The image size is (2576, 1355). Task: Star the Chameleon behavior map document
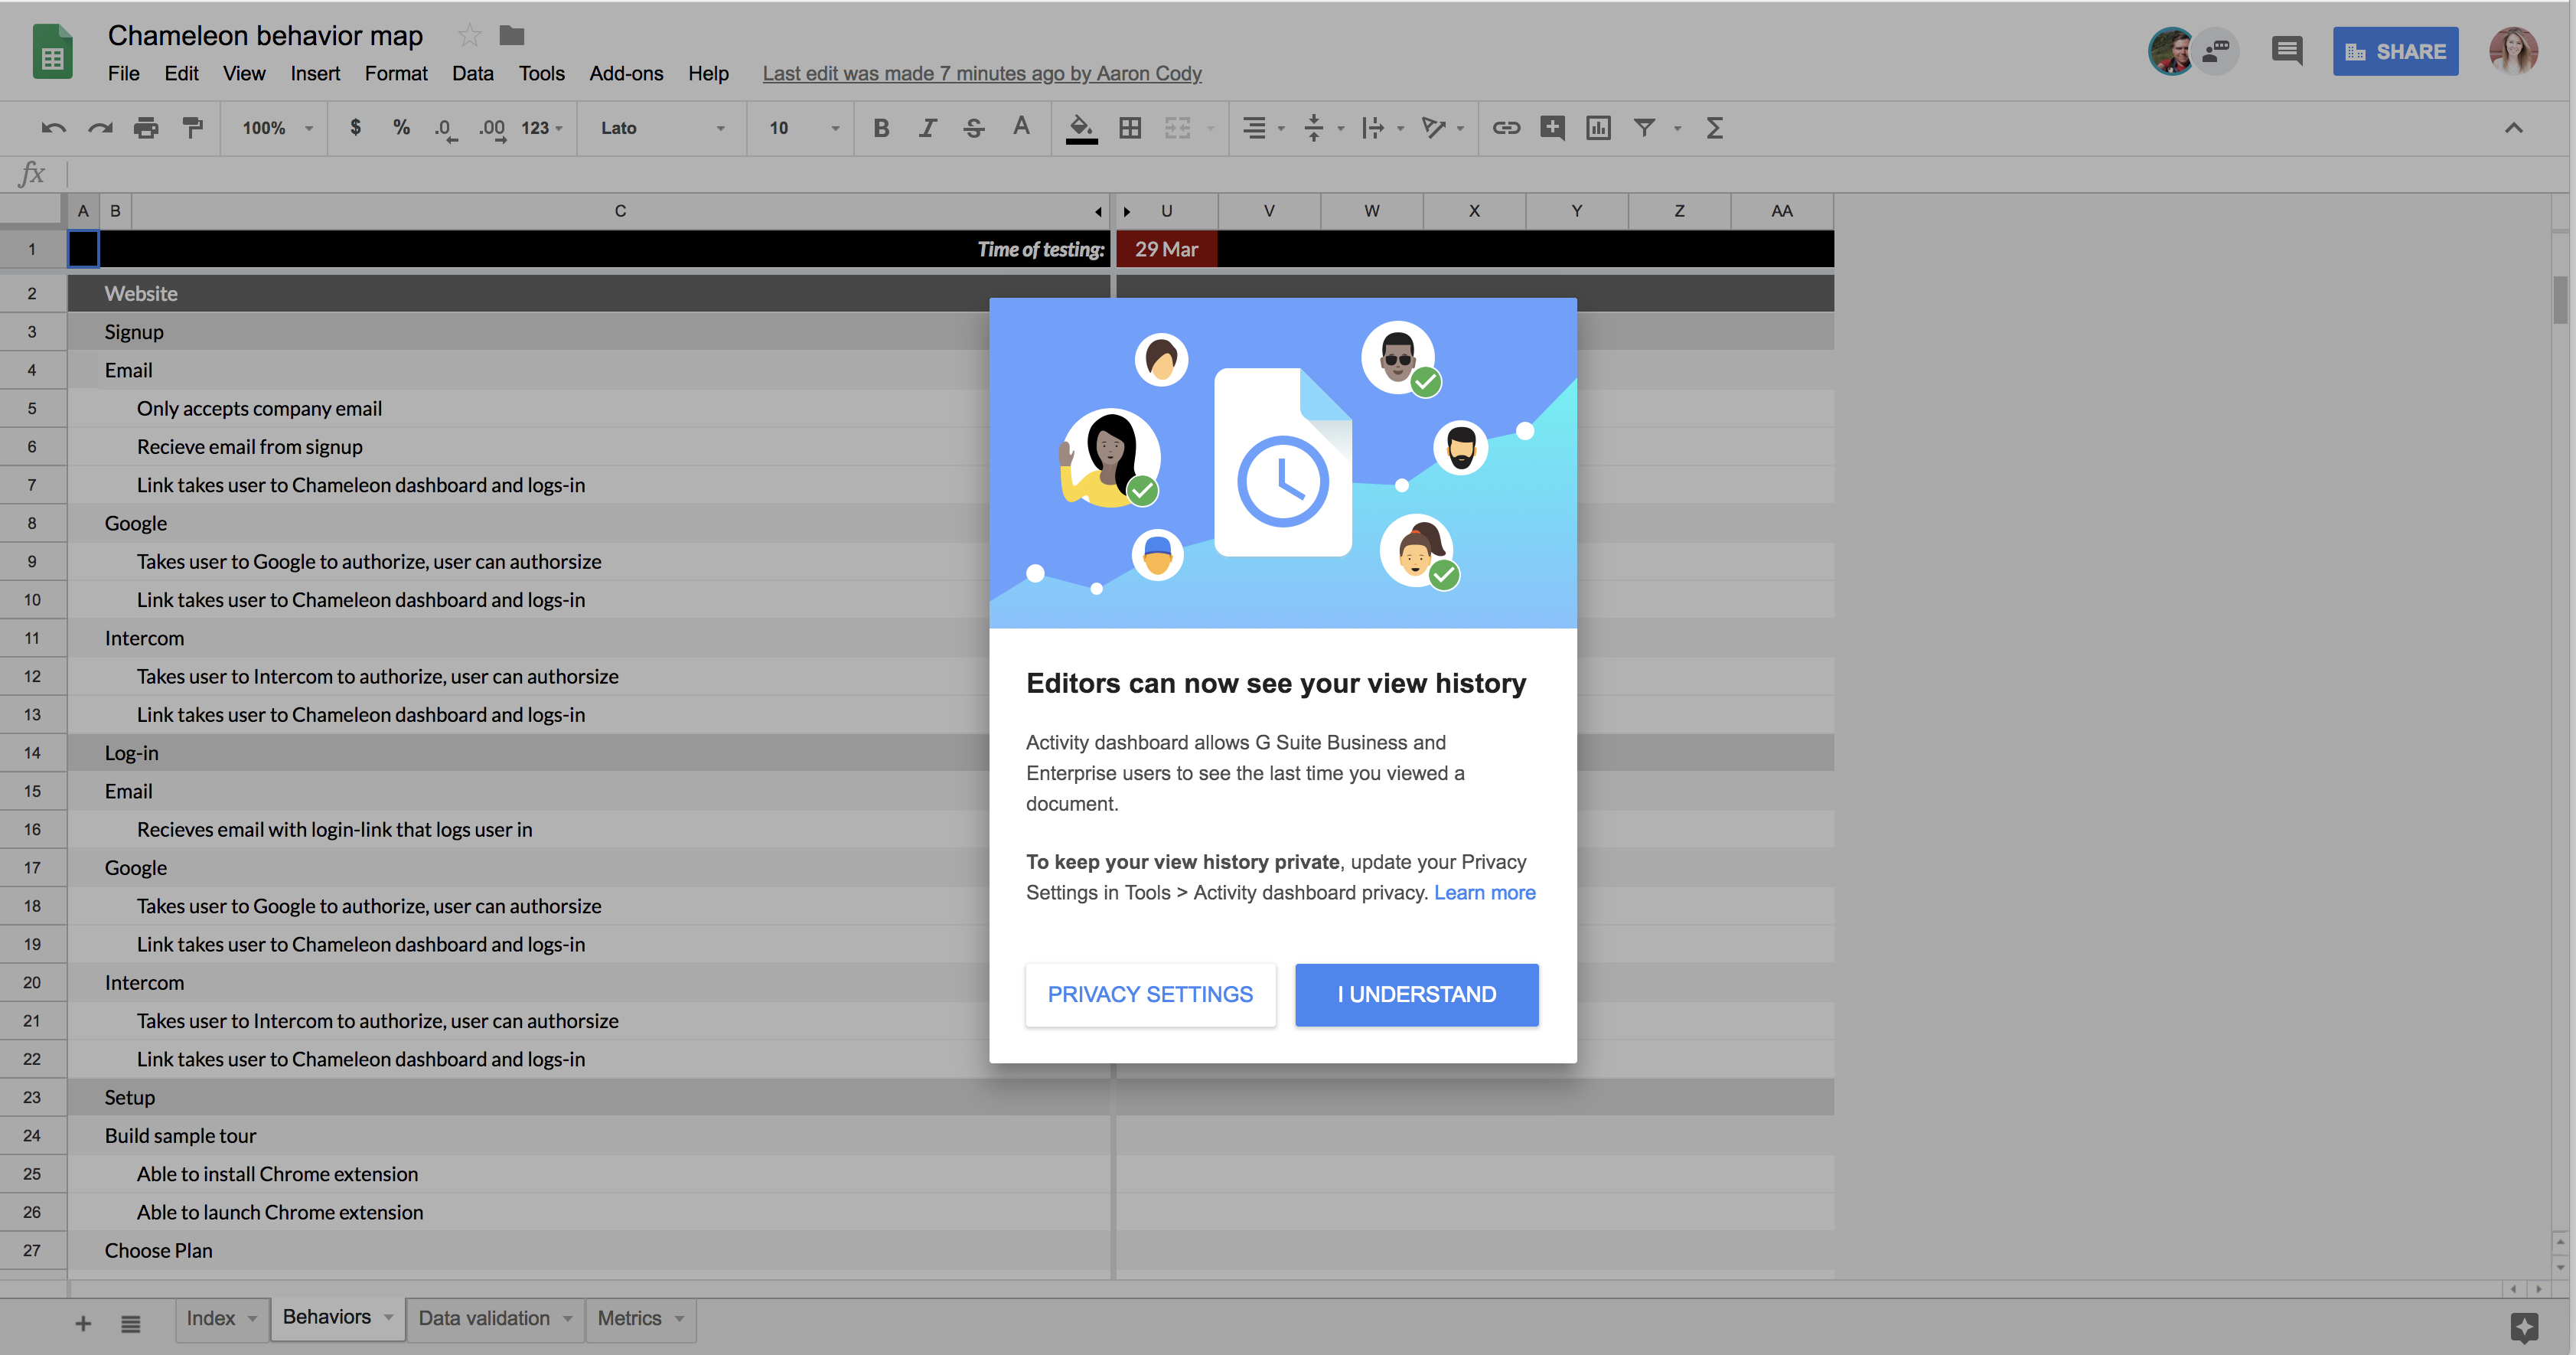(x=469, y=36)
